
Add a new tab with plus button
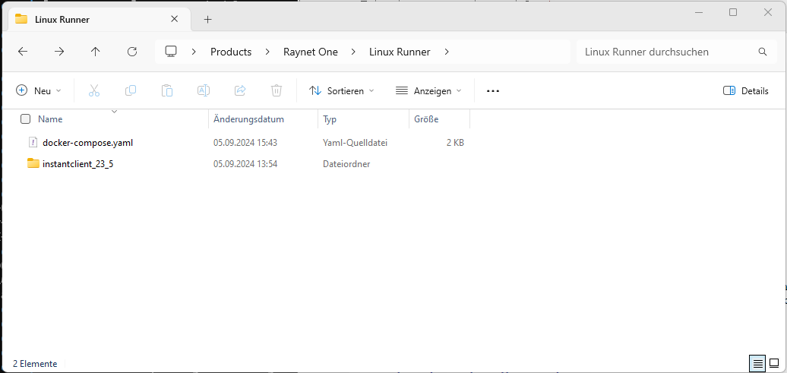coord(207,19)
